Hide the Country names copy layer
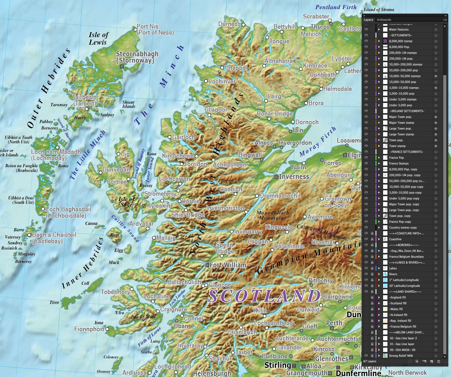 pyautogui.click(x=366, y=227)
